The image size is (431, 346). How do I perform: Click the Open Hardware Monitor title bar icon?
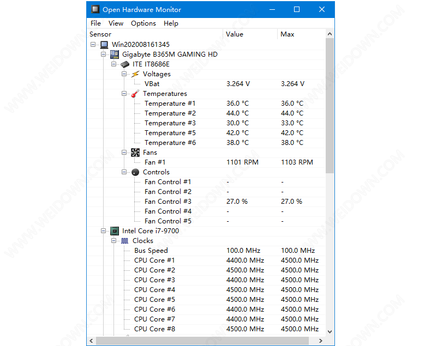click(x=95, y=9)
